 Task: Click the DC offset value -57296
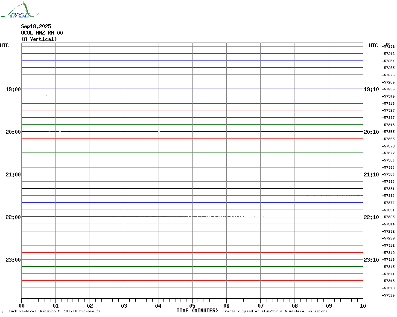[x=388, y=89]
